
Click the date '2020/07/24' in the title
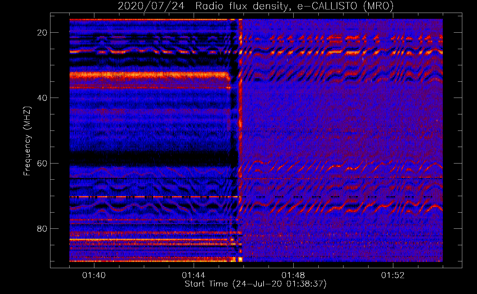pyautogui.click(x=151, y=6)
